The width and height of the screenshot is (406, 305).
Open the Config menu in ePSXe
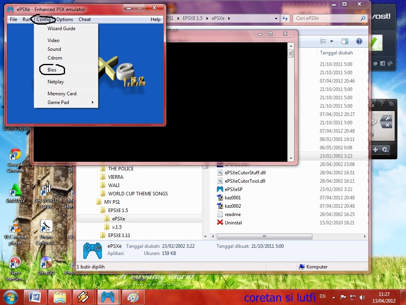click(x=44, y=19)
